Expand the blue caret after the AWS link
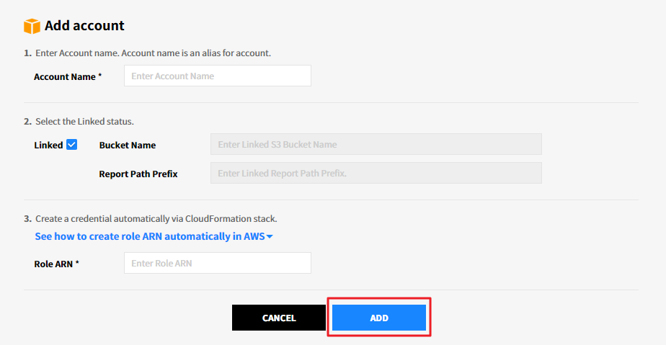 point(270,236)
